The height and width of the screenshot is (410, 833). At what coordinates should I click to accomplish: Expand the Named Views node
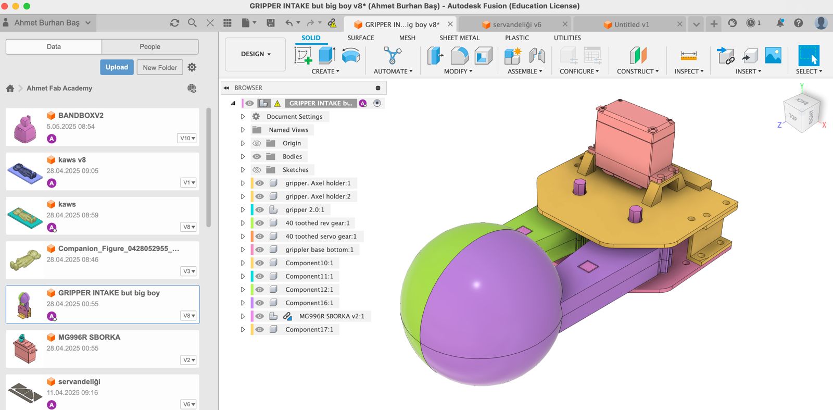coord(243,130)
